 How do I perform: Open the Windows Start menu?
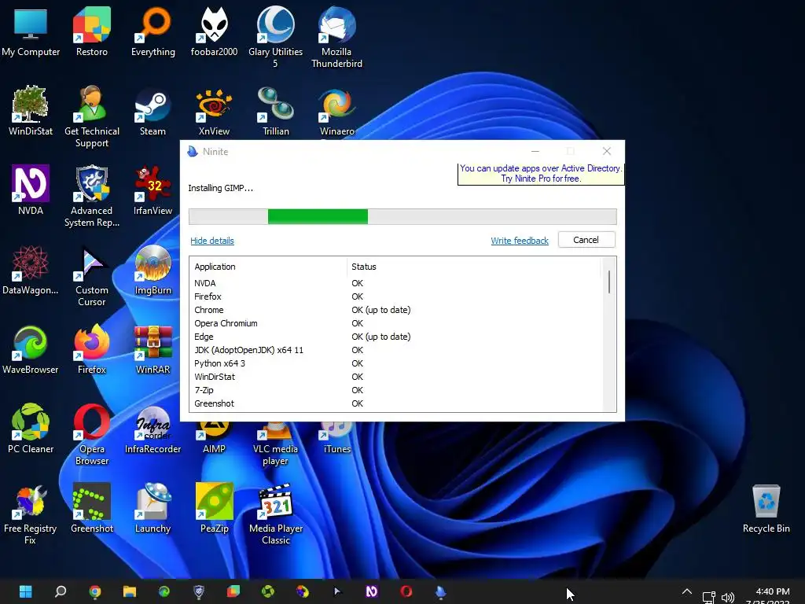coord(25,591)
